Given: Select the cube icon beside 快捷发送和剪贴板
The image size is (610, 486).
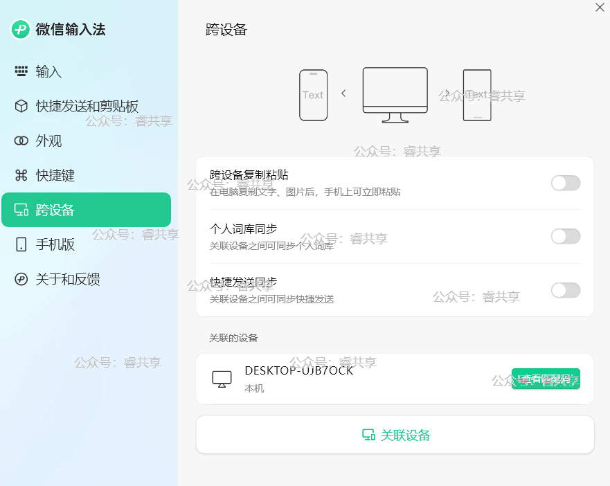Looking at the screenshot, I should click(21, 106).
